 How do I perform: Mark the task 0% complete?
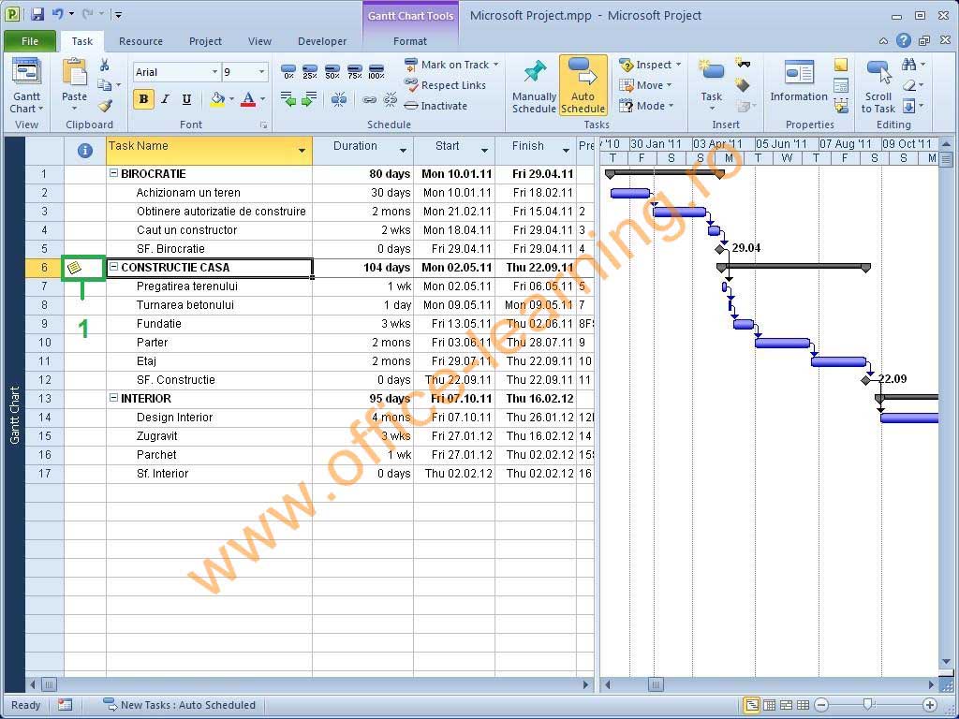click(x=288, y=72)
